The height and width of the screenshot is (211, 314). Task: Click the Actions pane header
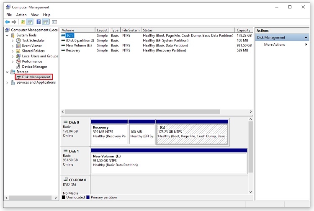pyautogui.click(x=282, y=31)
